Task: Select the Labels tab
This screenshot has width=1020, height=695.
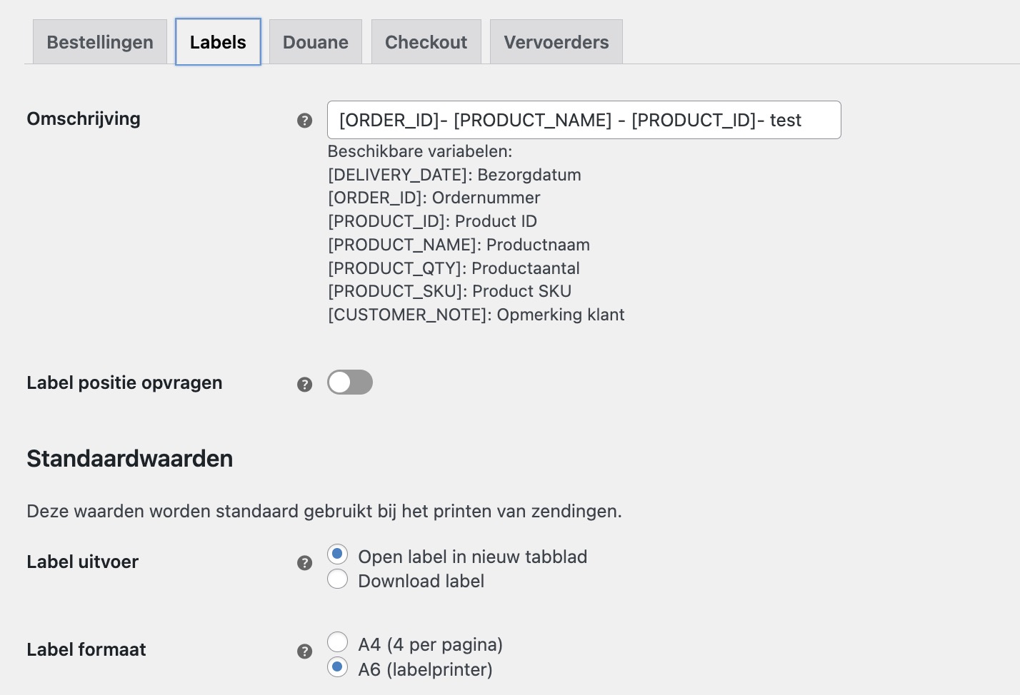Action: 218,41
